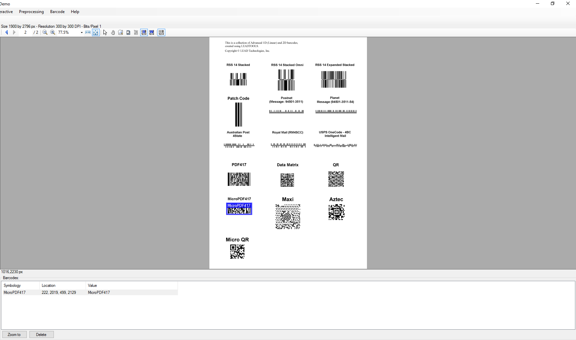Toggle the fit-to-width view mode

coord(88,32)
